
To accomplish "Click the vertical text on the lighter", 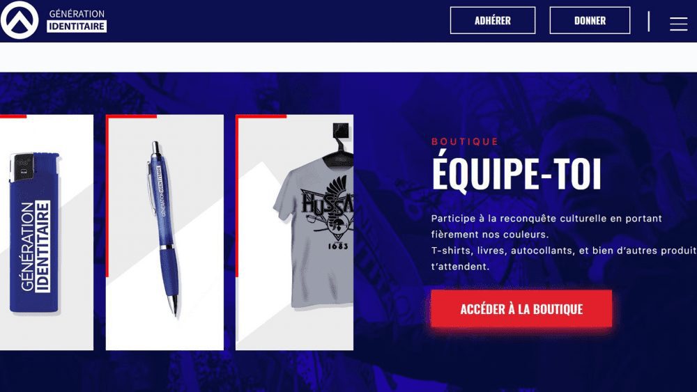I will pyautogui.click(x=35, y=247).
